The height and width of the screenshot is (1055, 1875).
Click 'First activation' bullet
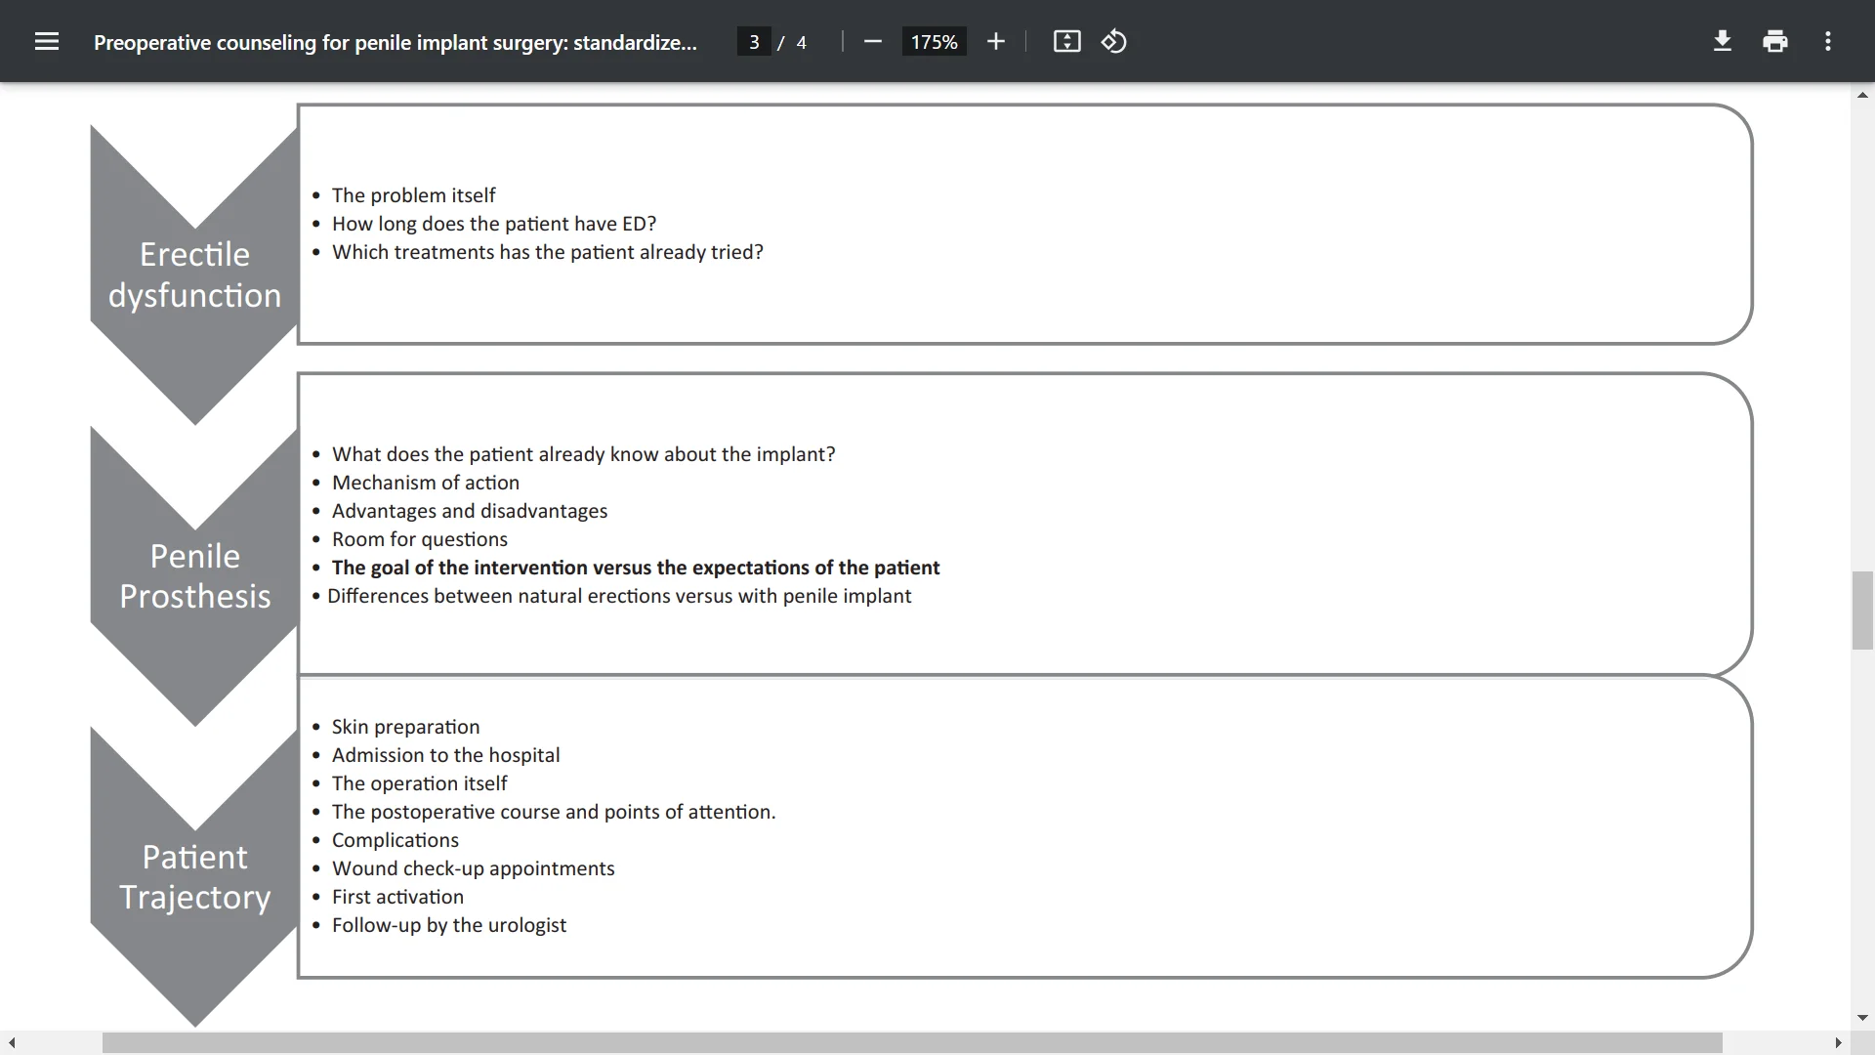[x=397, y=897]
